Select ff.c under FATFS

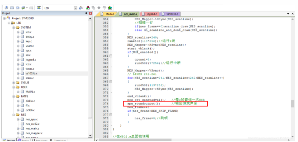(x=28, y=106)
